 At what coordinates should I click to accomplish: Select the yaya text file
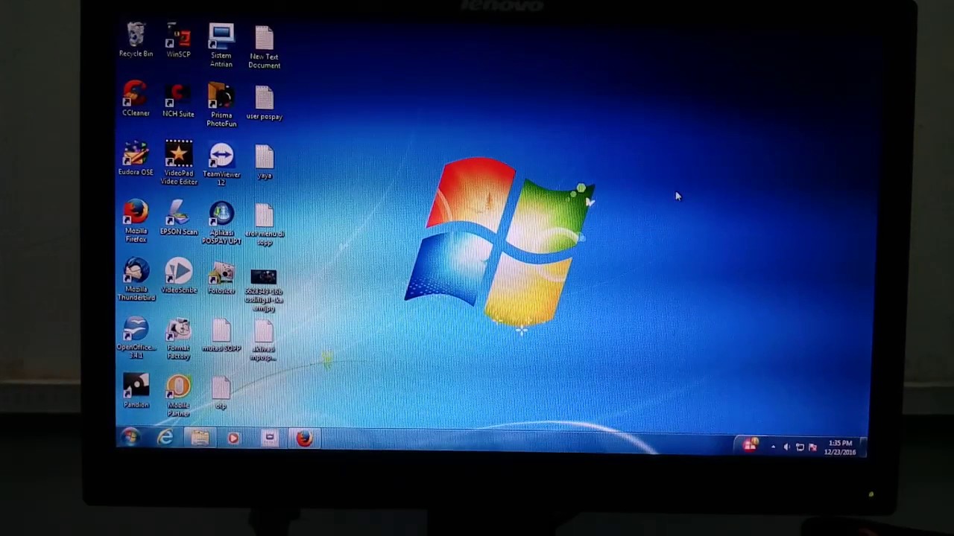coord(264,162)
